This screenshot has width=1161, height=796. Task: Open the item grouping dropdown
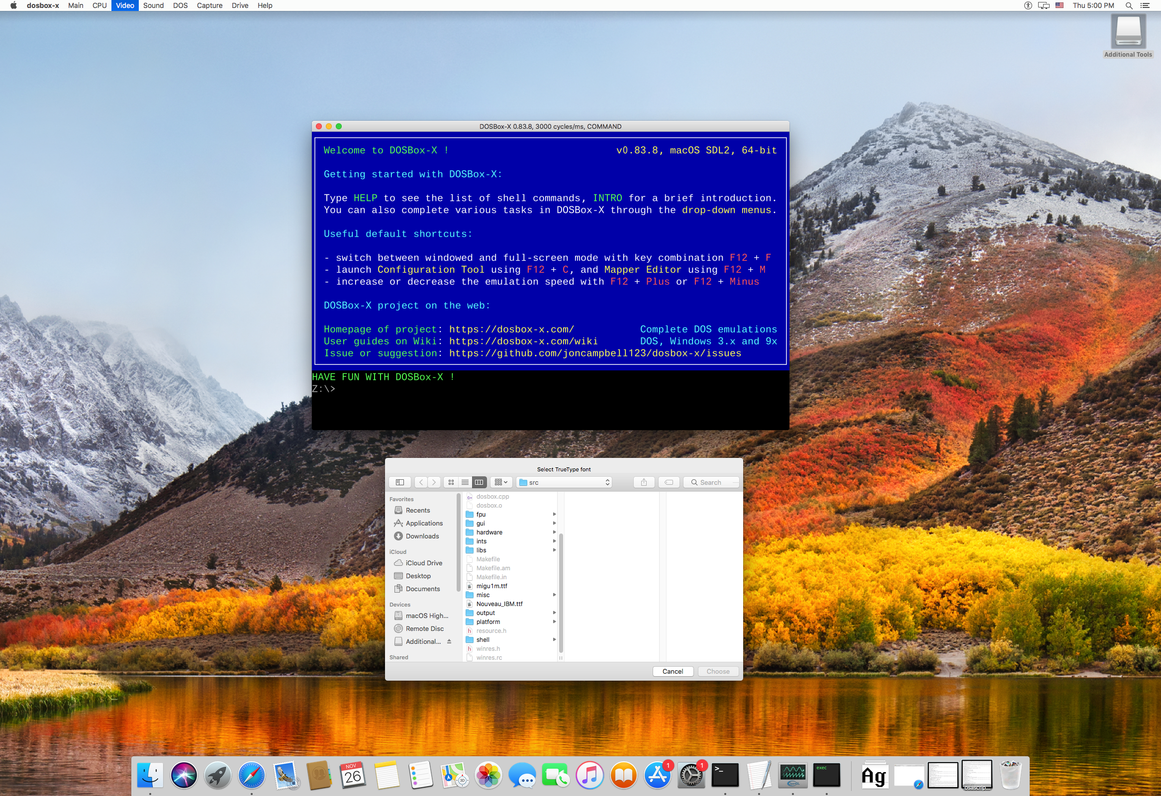tap(501, 482)
